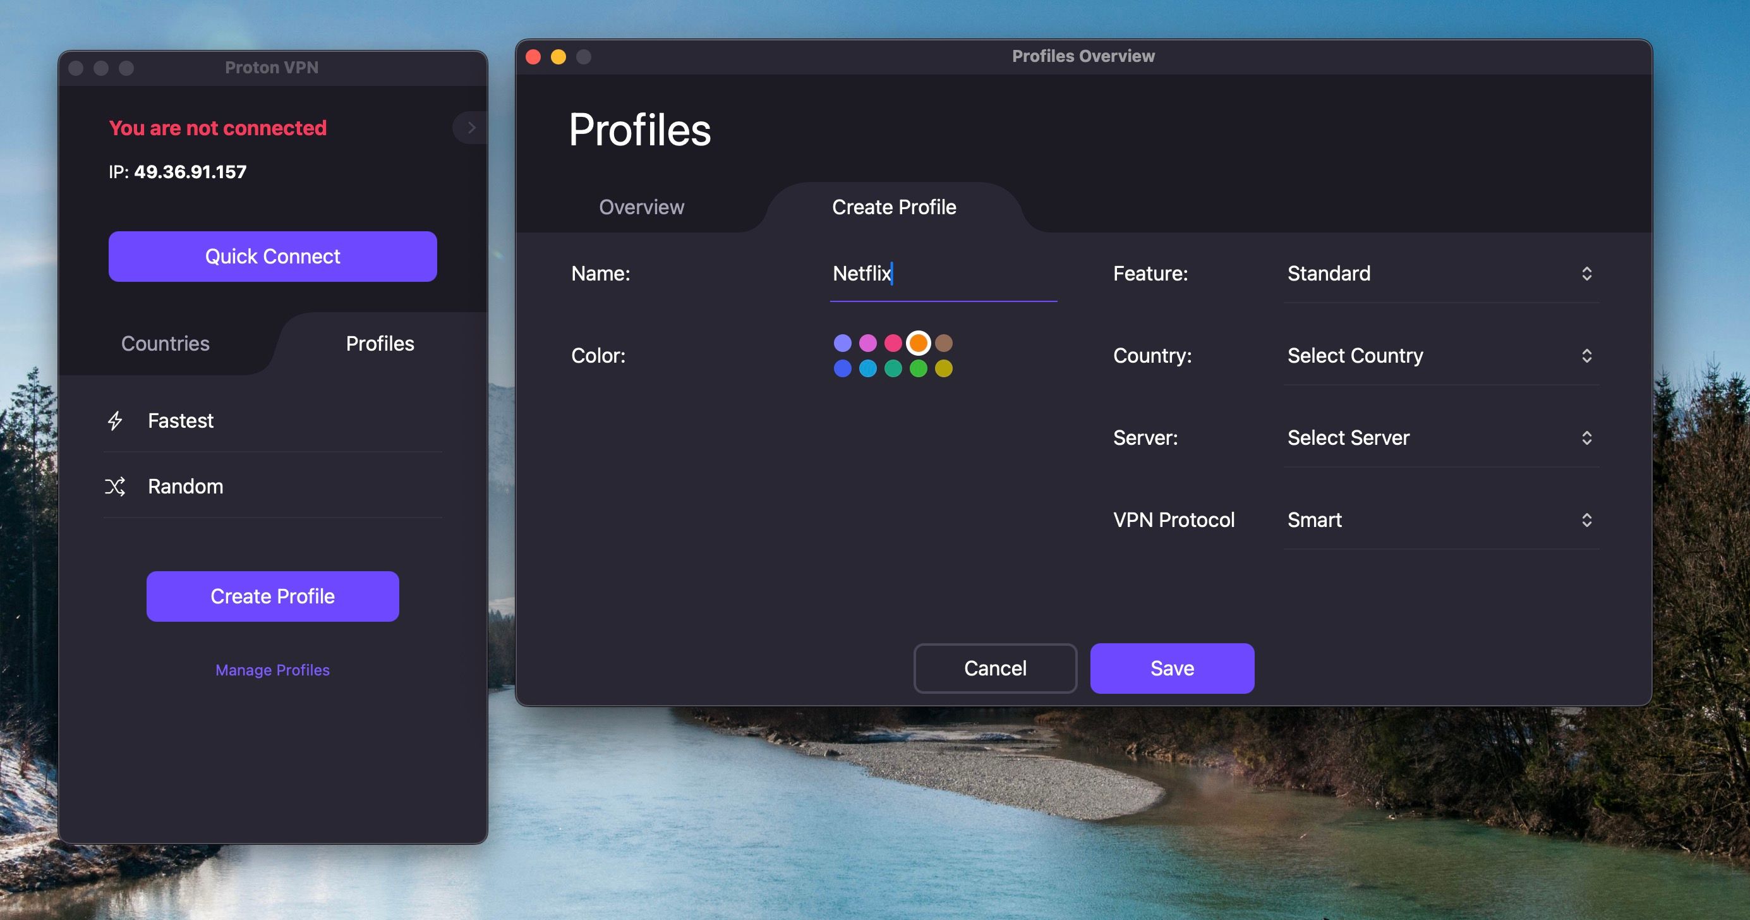Pick the red-pink color swatch

point(893,343)
